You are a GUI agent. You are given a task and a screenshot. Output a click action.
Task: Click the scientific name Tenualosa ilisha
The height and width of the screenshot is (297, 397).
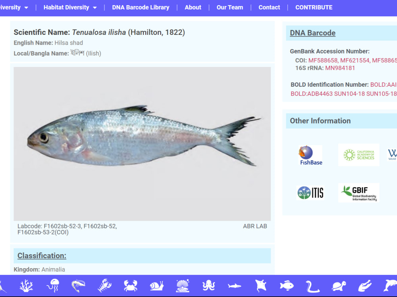pos(99,32)
